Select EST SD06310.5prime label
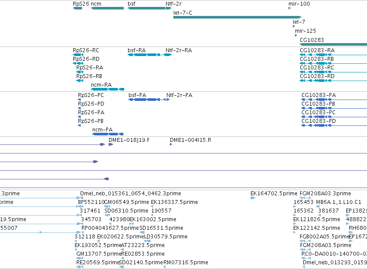Image resolution: width=367 pixels, height=269 pixels. point(126,211)
